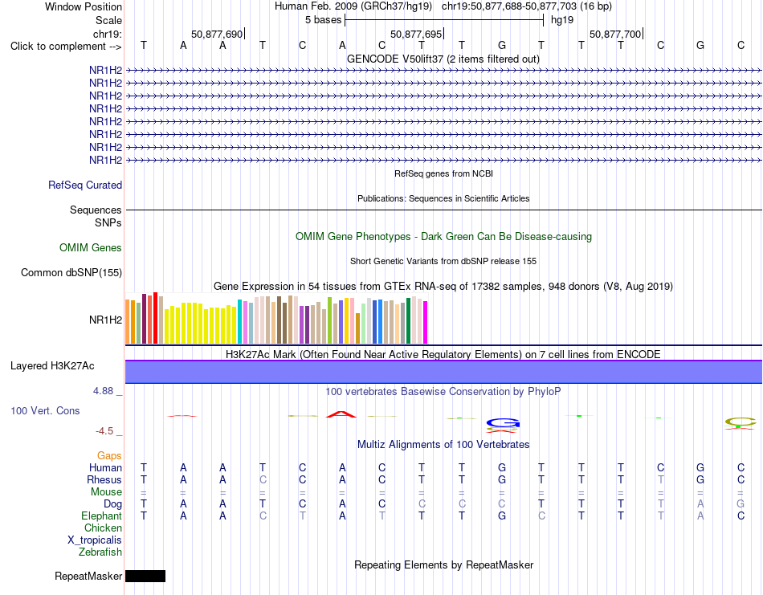This screenshot has width=763, height=595.
Task: Open the 100 Vert. Cons track label
Action: [x=45, y=410]
